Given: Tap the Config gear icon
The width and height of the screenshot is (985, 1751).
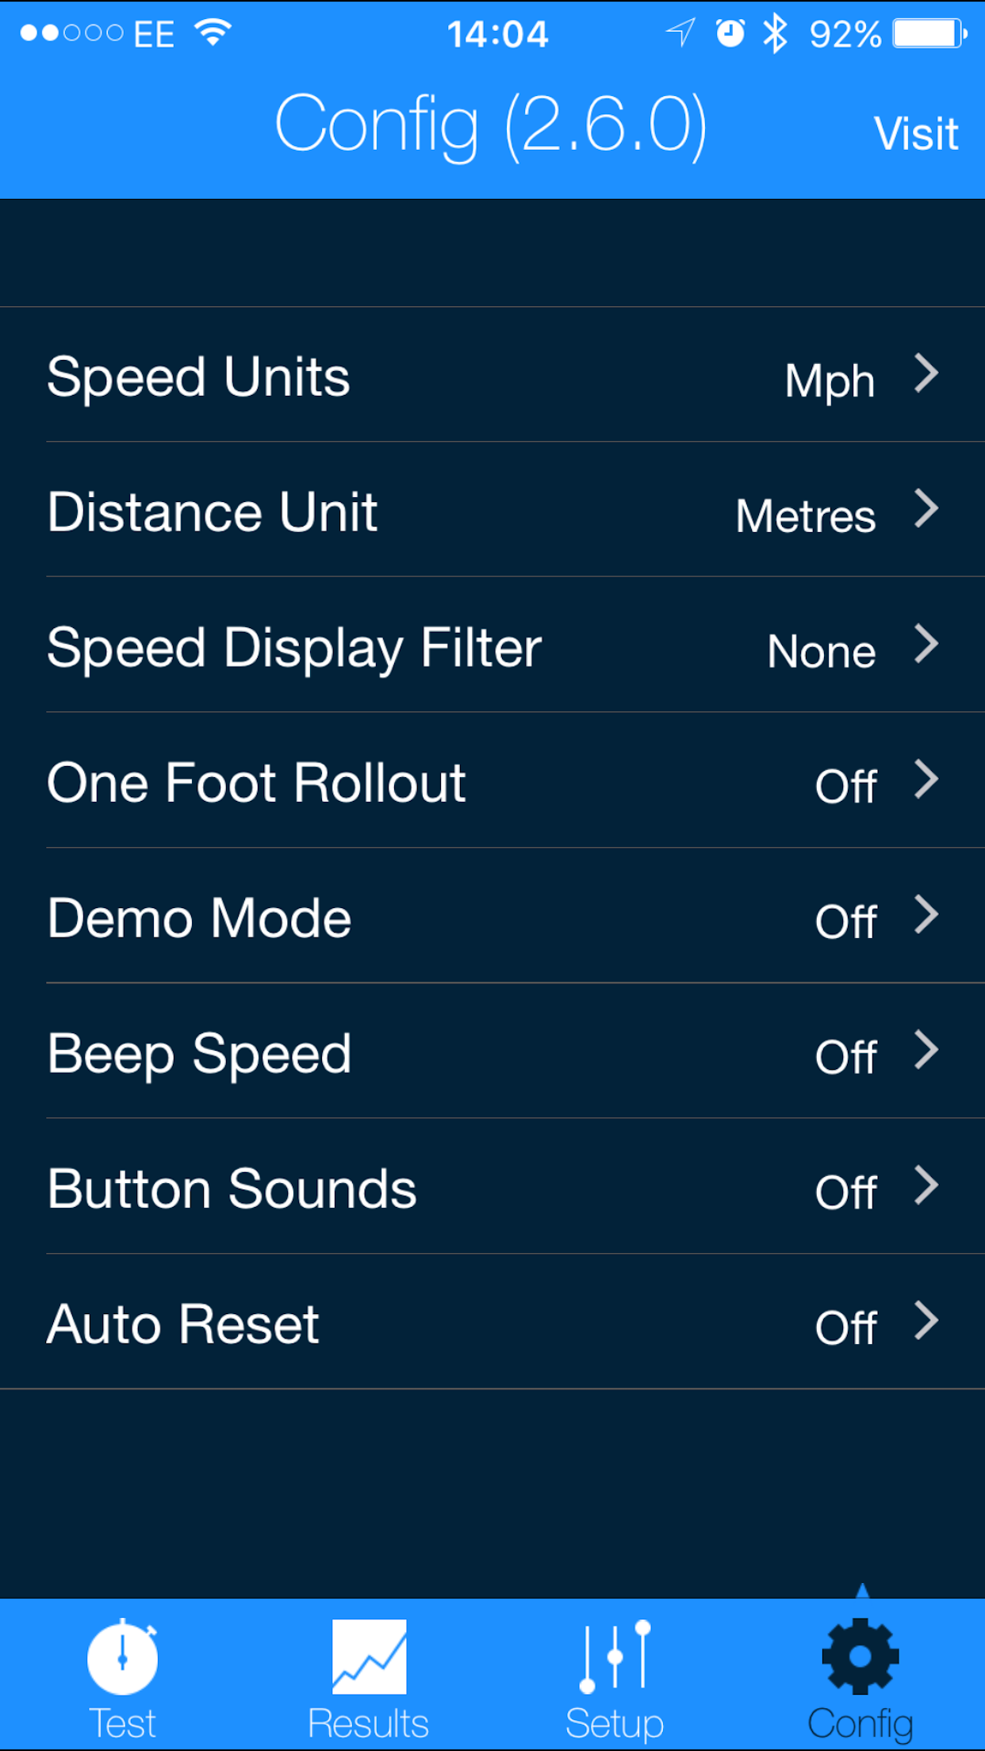Looking at the screenshot, I should [x=860, y=1656].
